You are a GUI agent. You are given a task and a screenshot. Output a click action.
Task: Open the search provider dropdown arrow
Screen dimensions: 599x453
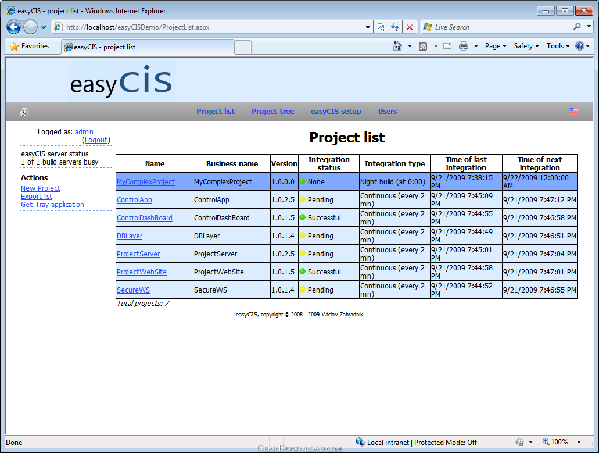[589, 27]
